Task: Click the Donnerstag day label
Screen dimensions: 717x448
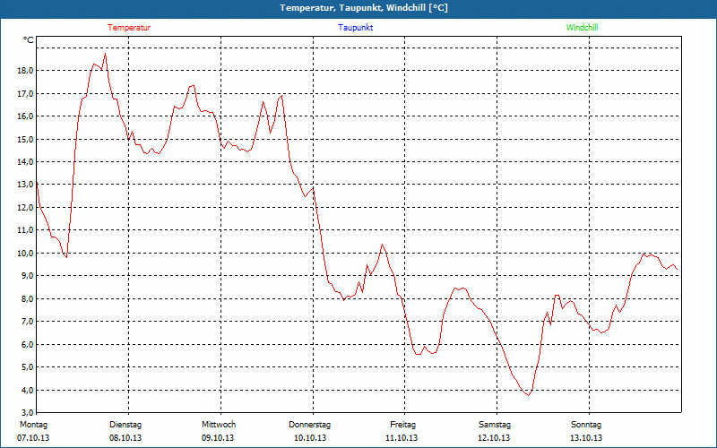Action: point(309,425)
